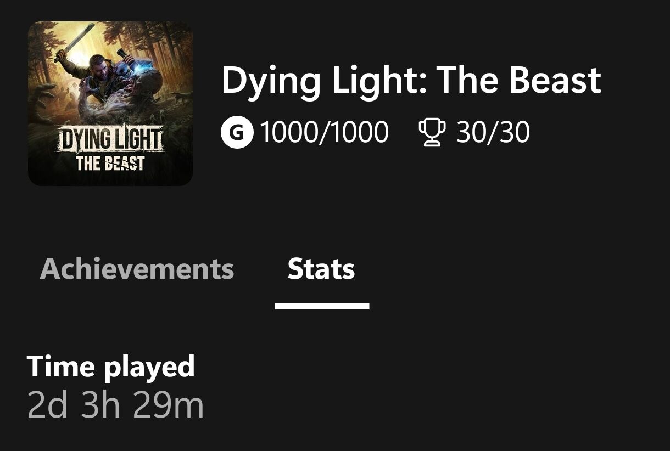Click THE BEAST subtitle on the cover
The width and height of the screenshot is (670, 451).
(x=110, y=164)
